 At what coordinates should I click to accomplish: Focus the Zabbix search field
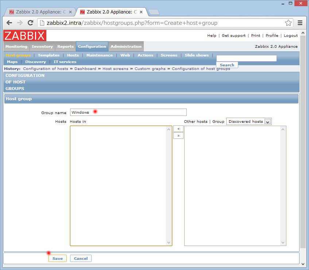247,58
